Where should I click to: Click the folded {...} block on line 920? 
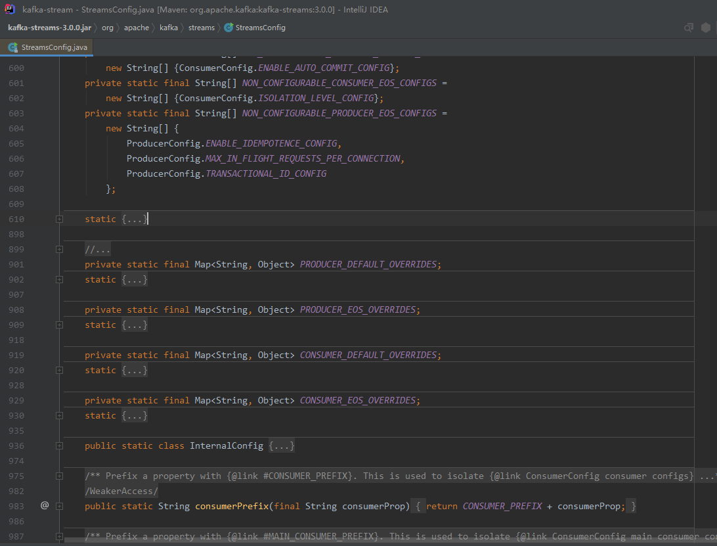pos(135,371)
